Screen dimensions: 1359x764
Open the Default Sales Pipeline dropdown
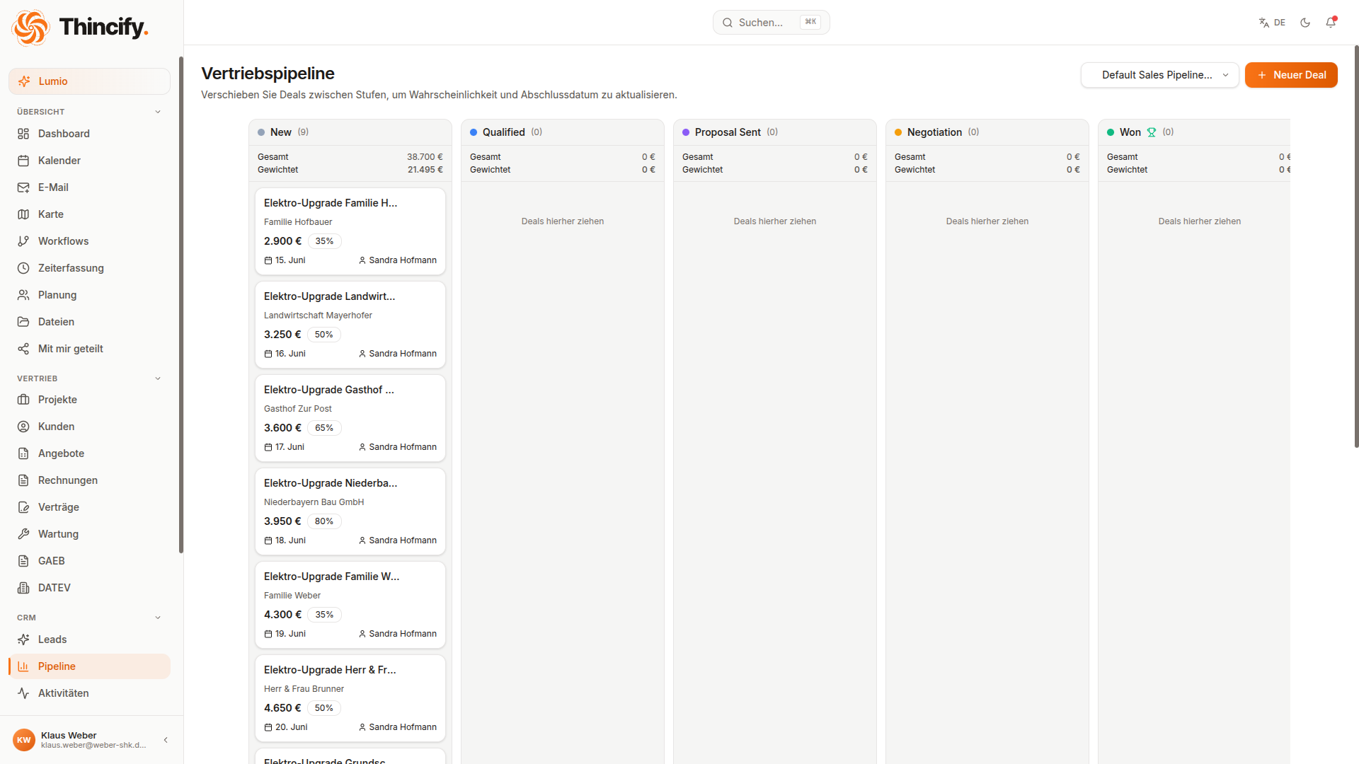1159,75
